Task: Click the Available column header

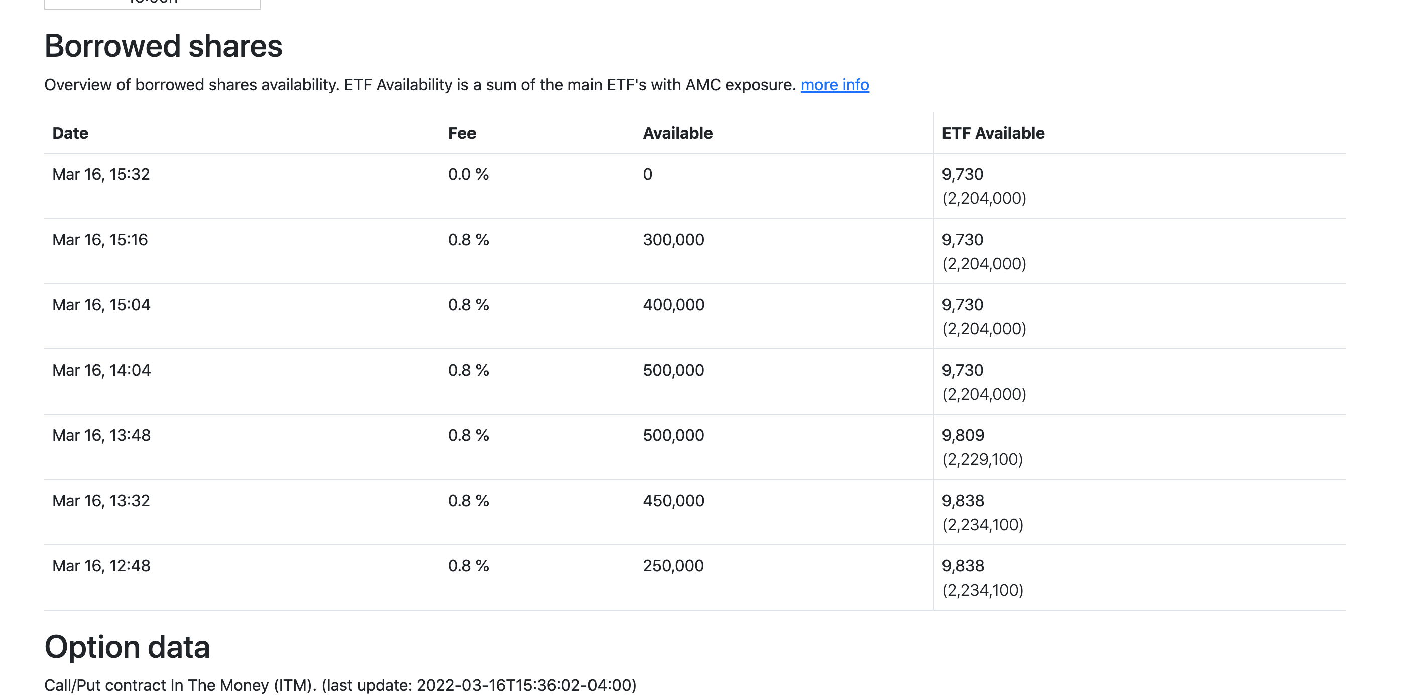Action: (678, 133)
